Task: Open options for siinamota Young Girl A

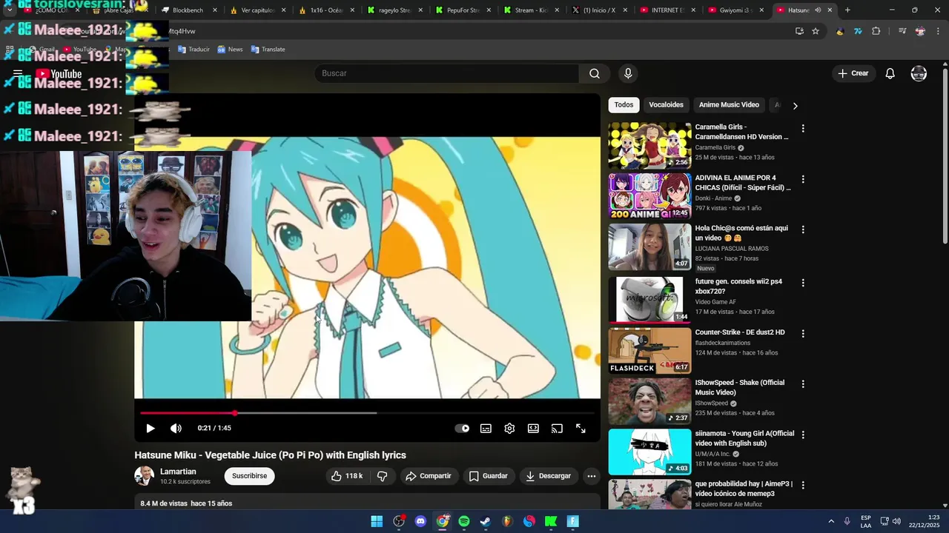Action: (x=802, y=435)
